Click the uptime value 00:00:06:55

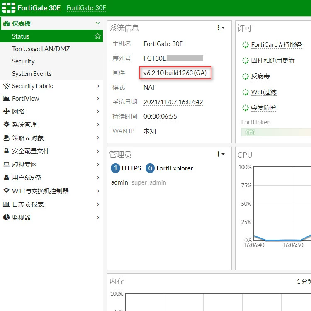pyautogui.click(x=160, y=116)
